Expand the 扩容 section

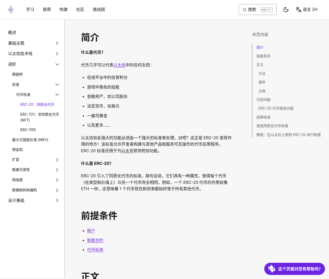[57, 160]
